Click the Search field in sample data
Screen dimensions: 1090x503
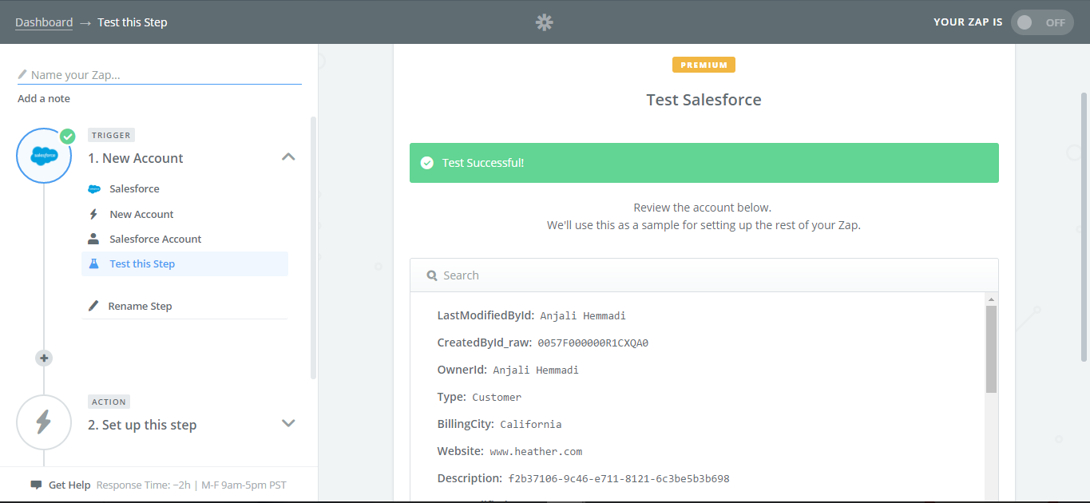pos(704,275)
